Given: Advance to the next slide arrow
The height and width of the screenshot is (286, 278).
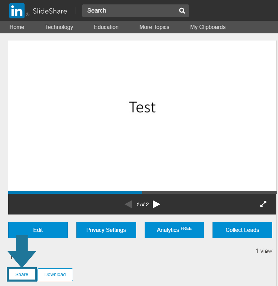Looking at the screenshot, I should 156,204.
